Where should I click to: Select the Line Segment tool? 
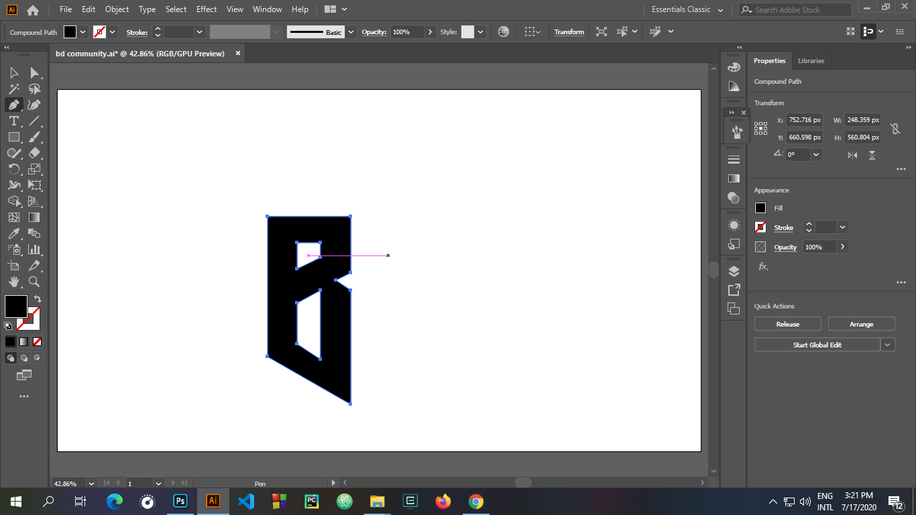(34, 121)
